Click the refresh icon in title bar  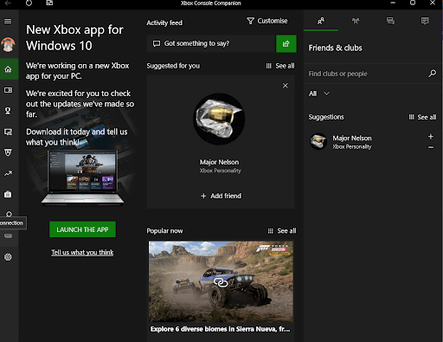click(x=29, y=3)
